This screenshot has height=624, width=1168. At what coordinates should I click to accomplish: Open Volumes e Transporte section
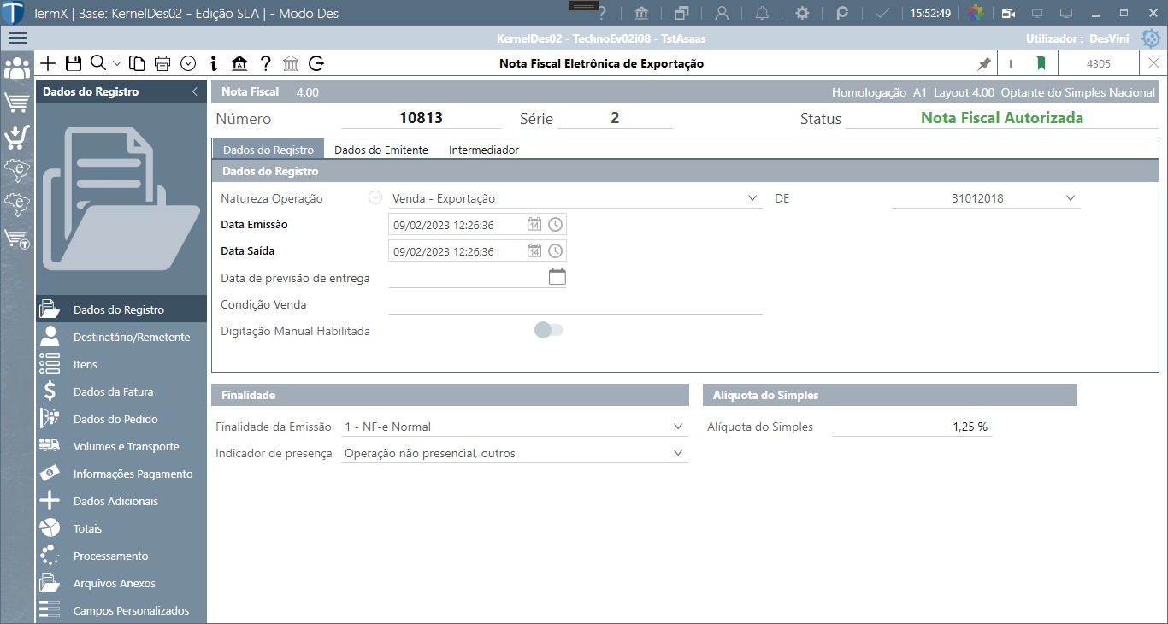click(121, 446)
